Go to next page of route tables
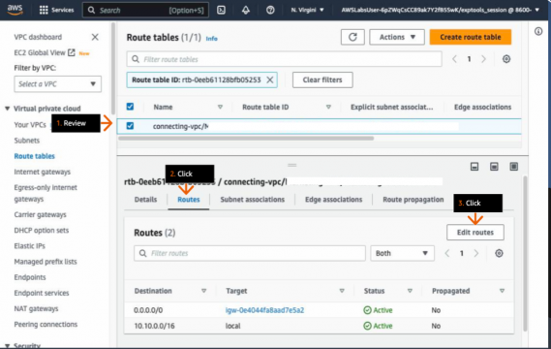This screenshot has height=349, width=551. [483, 59]
